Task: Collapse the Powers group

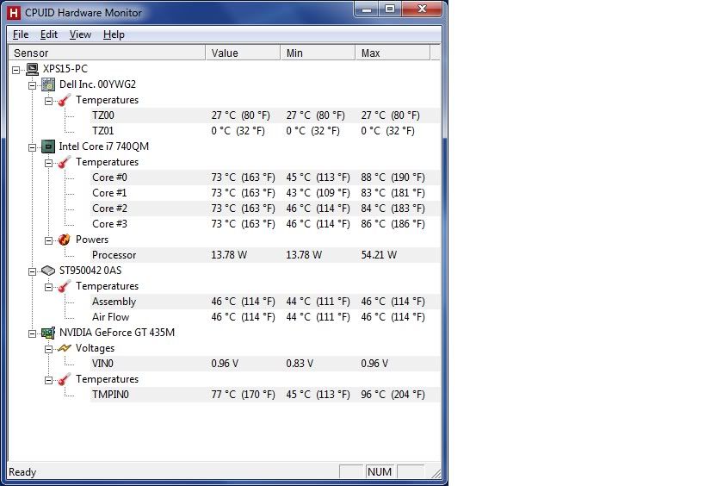Action: point(48,240)
